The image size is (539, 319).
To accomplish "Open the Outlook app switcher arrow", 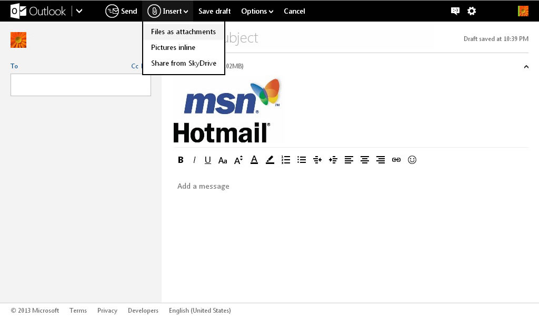I will pos(79,11).
